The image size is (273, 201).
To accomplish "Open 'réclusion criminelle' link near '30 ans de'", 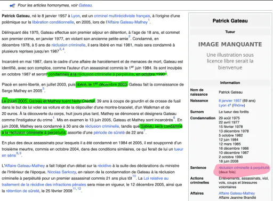I will (x=102, y=126).
